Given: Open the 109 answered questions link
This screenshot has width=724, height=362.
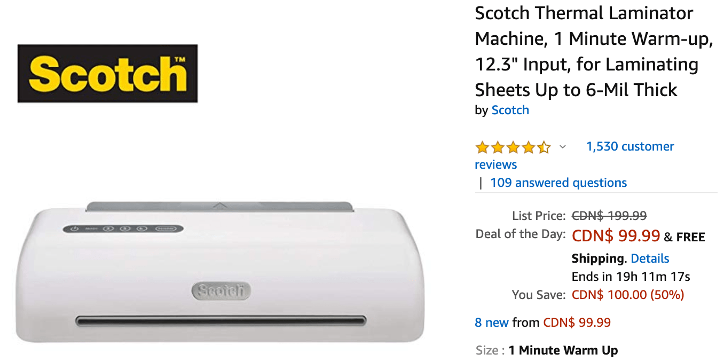Looking at the screenshot, I should point(558,183).
